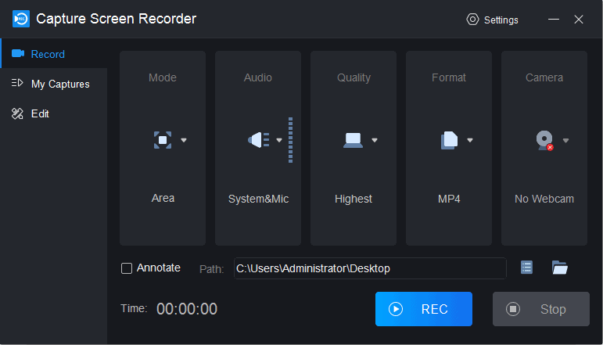Expand the Camera dropdown arrow
This screenshot has height=345, width=603.
coord(565,140)
